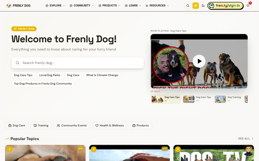This screenshot has width=259, height=161.
Task: Expand the Community menu
Action: click(82, 6)
